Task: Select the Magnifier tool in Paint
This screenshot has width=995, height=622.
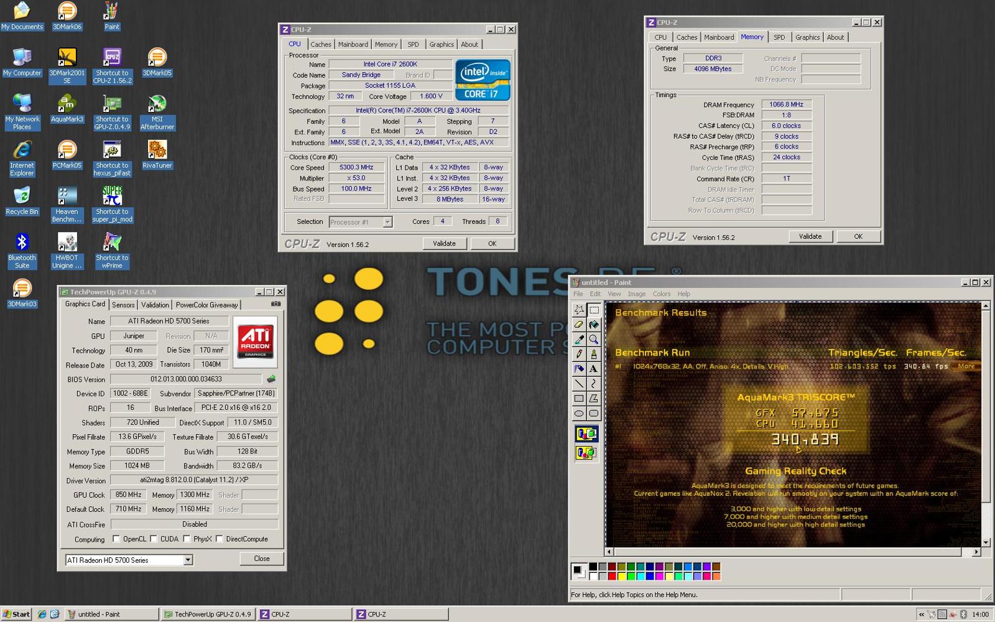Action: pyautogui.click(x=594, y=339)
